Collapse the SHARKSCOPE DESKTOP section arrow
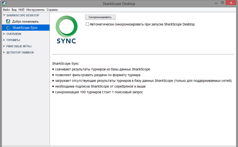The image size is (238, 147). [x=4, y=15]
